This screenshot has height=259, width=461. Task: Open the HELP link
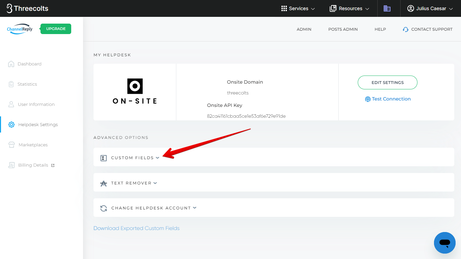(x=380, y=29)
